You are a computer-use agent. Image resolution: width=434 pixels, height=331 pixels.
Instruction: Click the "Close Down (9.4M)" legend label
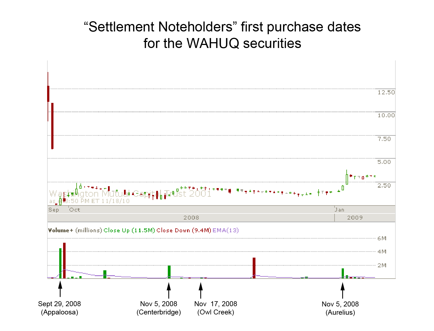[184, 230]
